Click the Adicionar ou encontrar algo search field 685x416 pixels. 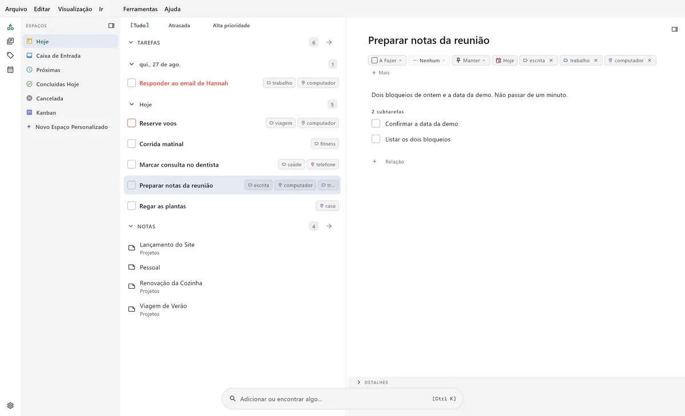[x=342, y=399]
